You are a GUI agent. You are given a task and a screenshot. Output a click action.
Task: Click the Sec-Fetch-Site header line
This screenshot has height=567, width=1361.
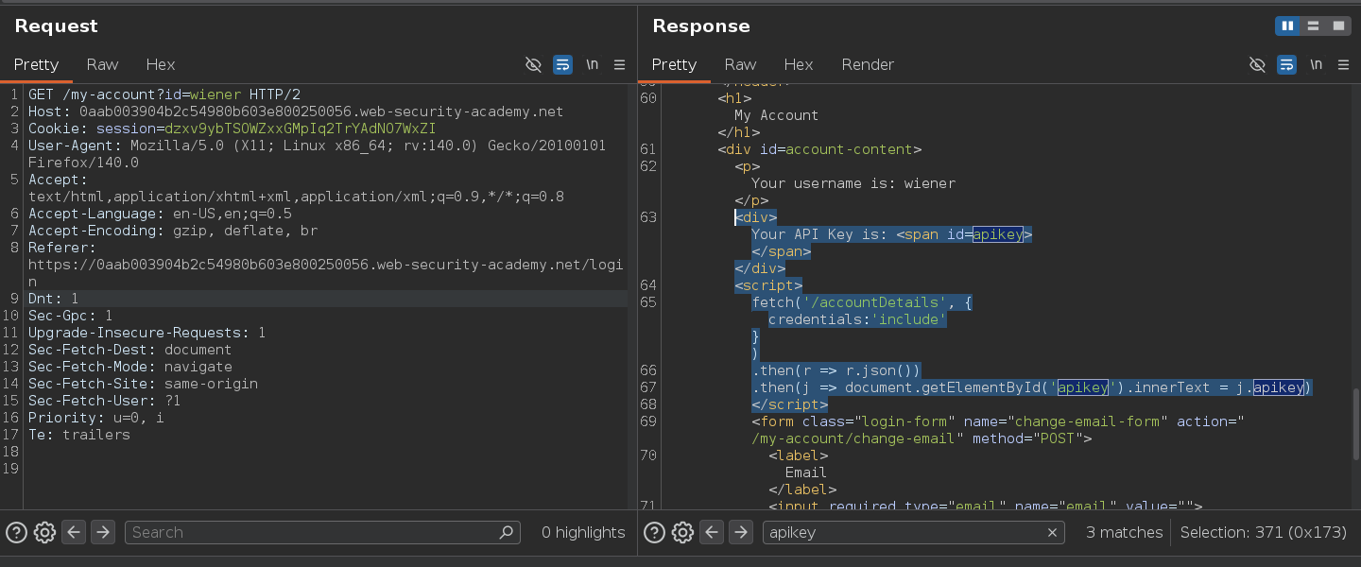pos(143,384)
